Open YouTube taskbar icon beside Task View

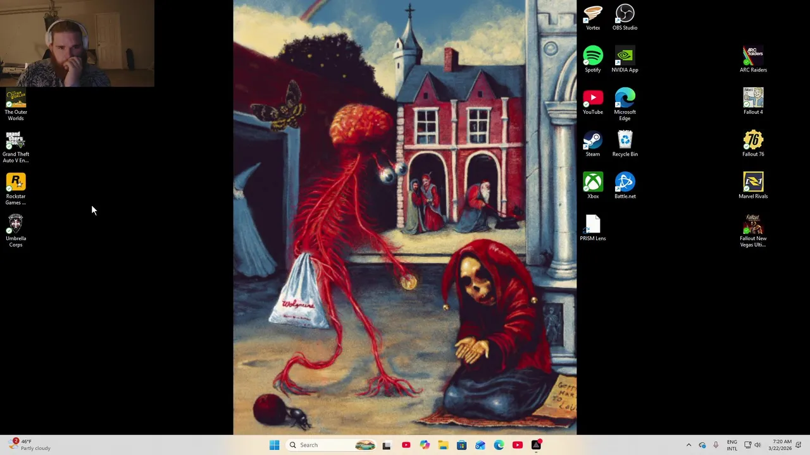pos(406,445)
